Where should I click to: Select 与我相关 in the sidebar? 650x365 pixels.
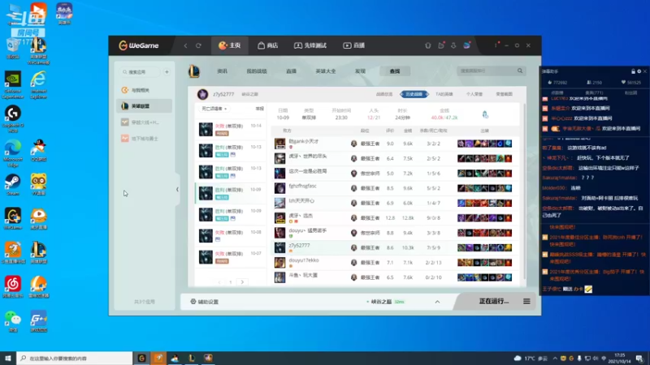pyautogui.click(x=145, y=90)
